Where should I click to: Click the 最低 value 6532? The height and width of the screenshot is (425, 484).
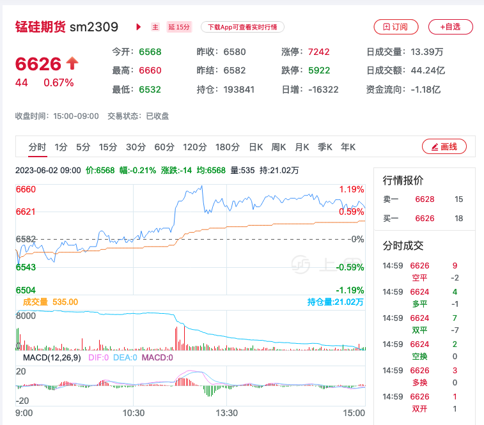(x=150, y=90)
